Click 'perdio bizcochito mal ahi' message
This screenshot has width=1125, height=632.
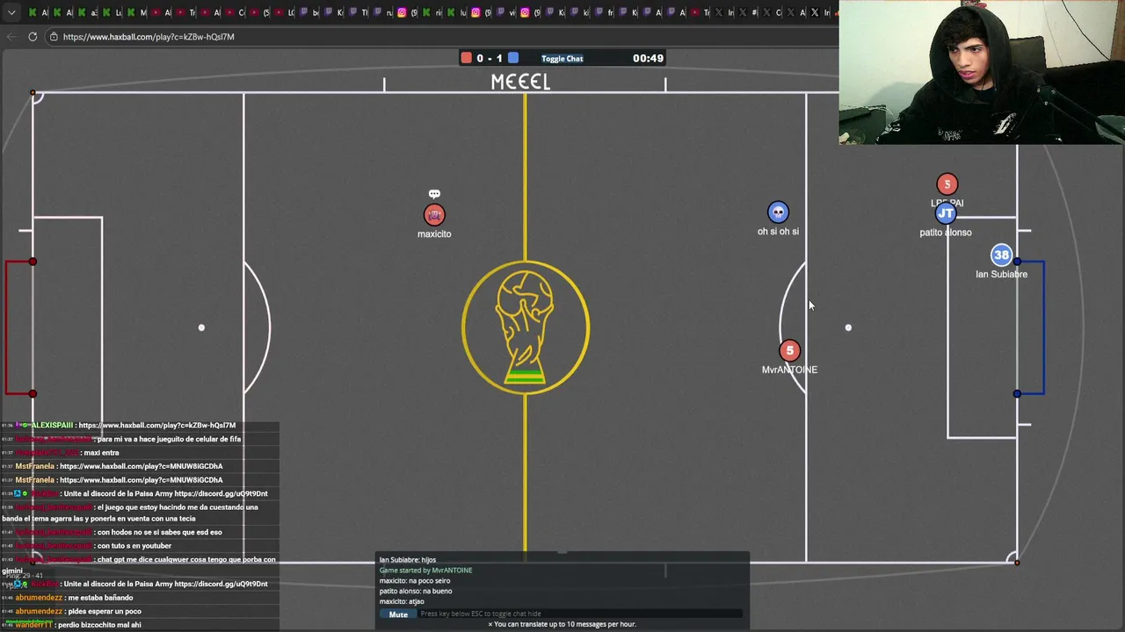pyautogui.click(x=99, y=625)
